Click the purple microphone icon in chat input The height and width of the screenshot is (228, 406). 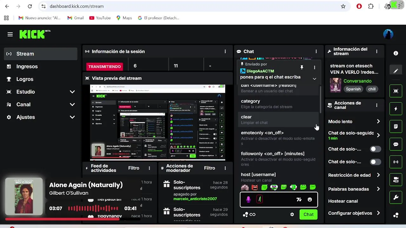248,199
